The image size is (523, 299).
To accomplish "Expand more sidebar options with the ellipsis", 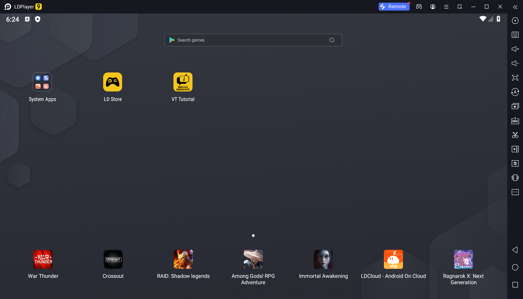I will (x=515, y=192).
